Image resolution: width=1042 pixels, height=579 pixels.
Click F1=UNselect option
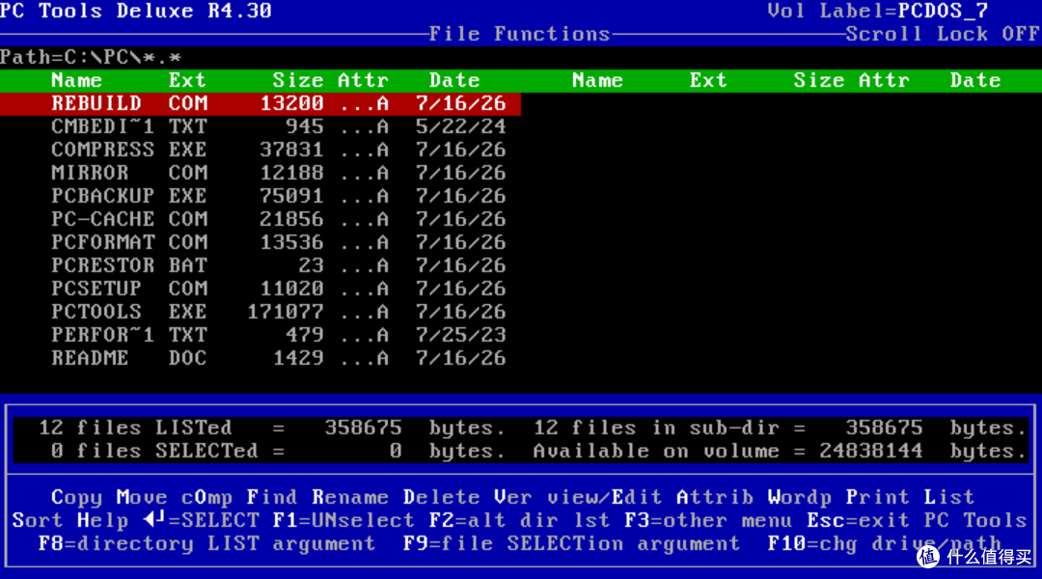[343, 520]
